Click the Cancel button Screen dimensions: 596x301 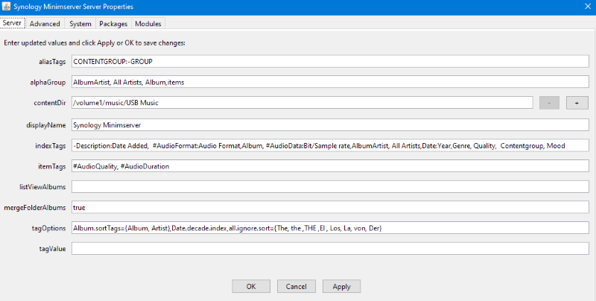pyautogui.click(x=296, y=286)
